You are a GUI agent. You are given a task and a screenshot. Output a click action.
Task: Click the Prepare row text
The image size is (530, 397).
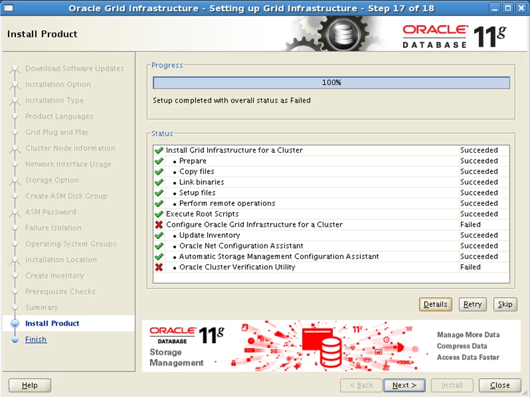(192, 161)
